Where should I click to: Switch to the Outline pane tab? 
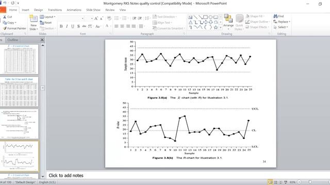pyautogui.click(x=12, y=40)
